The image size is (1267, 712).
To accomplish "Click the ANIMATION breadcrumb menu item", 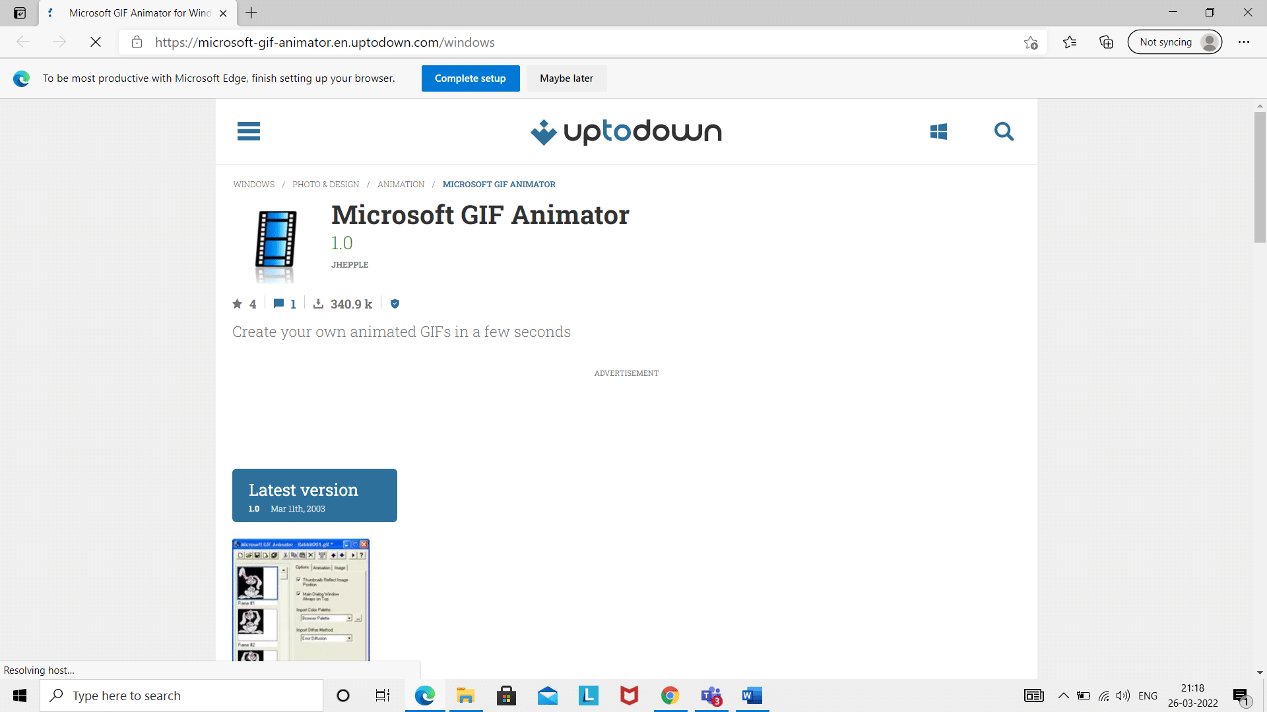I will 401,185.
